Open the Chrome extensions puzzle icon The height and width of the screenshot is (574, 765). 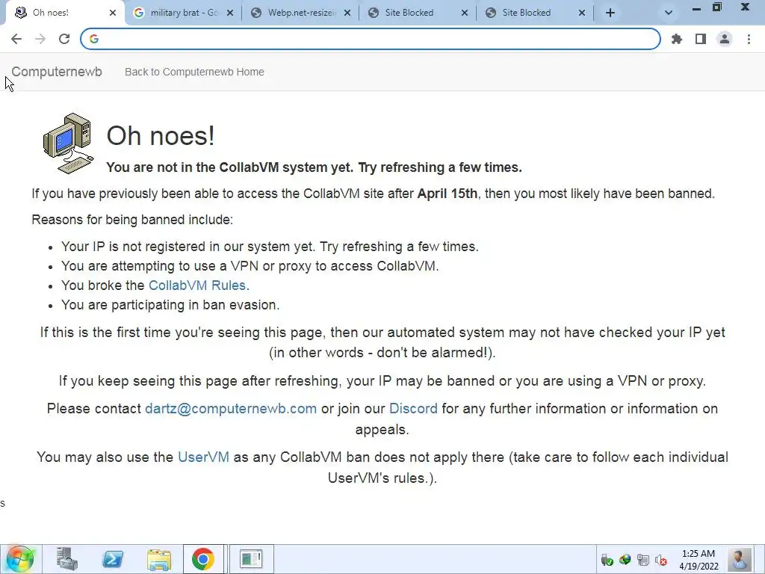(677, 39)
